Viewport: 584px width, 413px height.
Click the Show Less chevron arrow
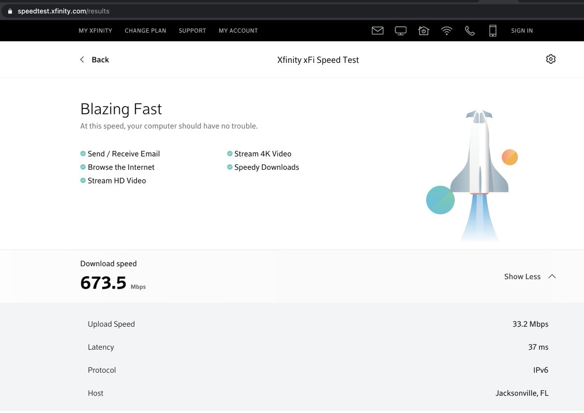552,276
